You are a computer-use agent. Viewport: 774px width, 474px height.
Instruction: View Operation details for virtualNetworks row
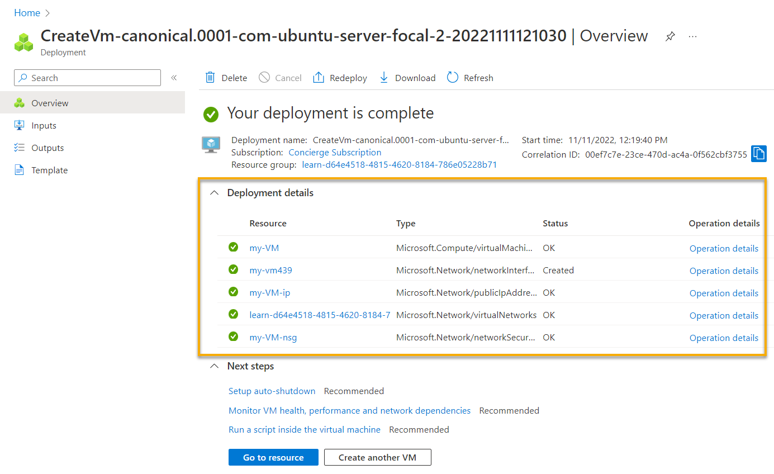click(724, 315)
